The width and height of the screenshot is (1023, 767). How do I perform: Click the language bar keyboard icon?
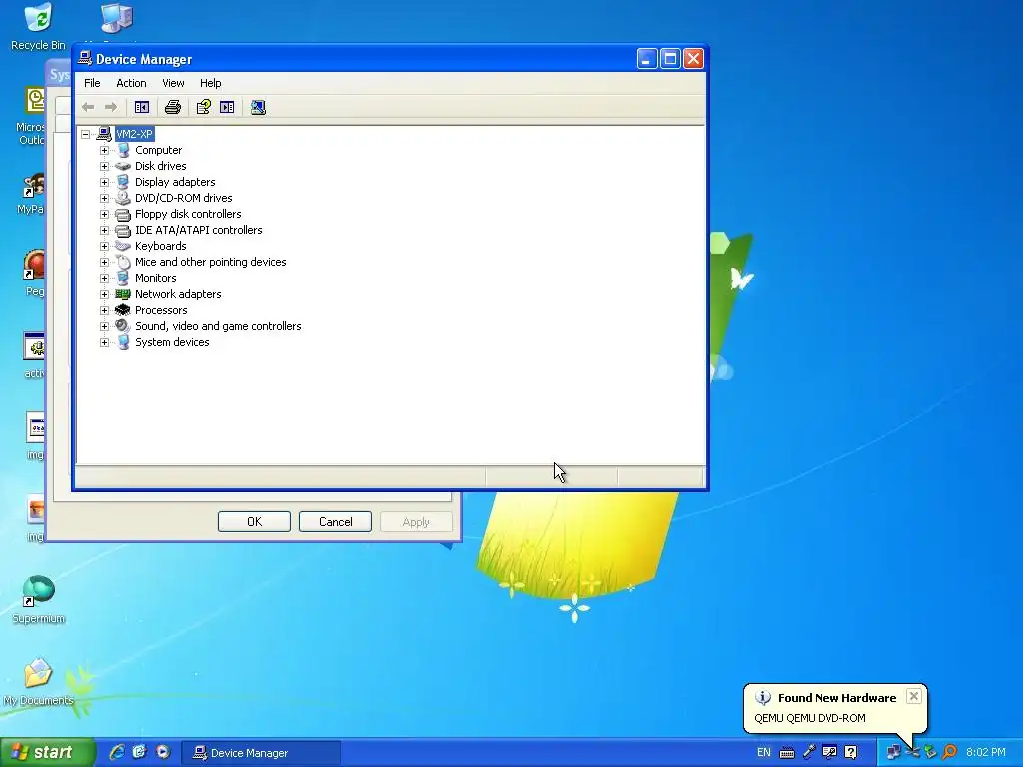[787, 753]
